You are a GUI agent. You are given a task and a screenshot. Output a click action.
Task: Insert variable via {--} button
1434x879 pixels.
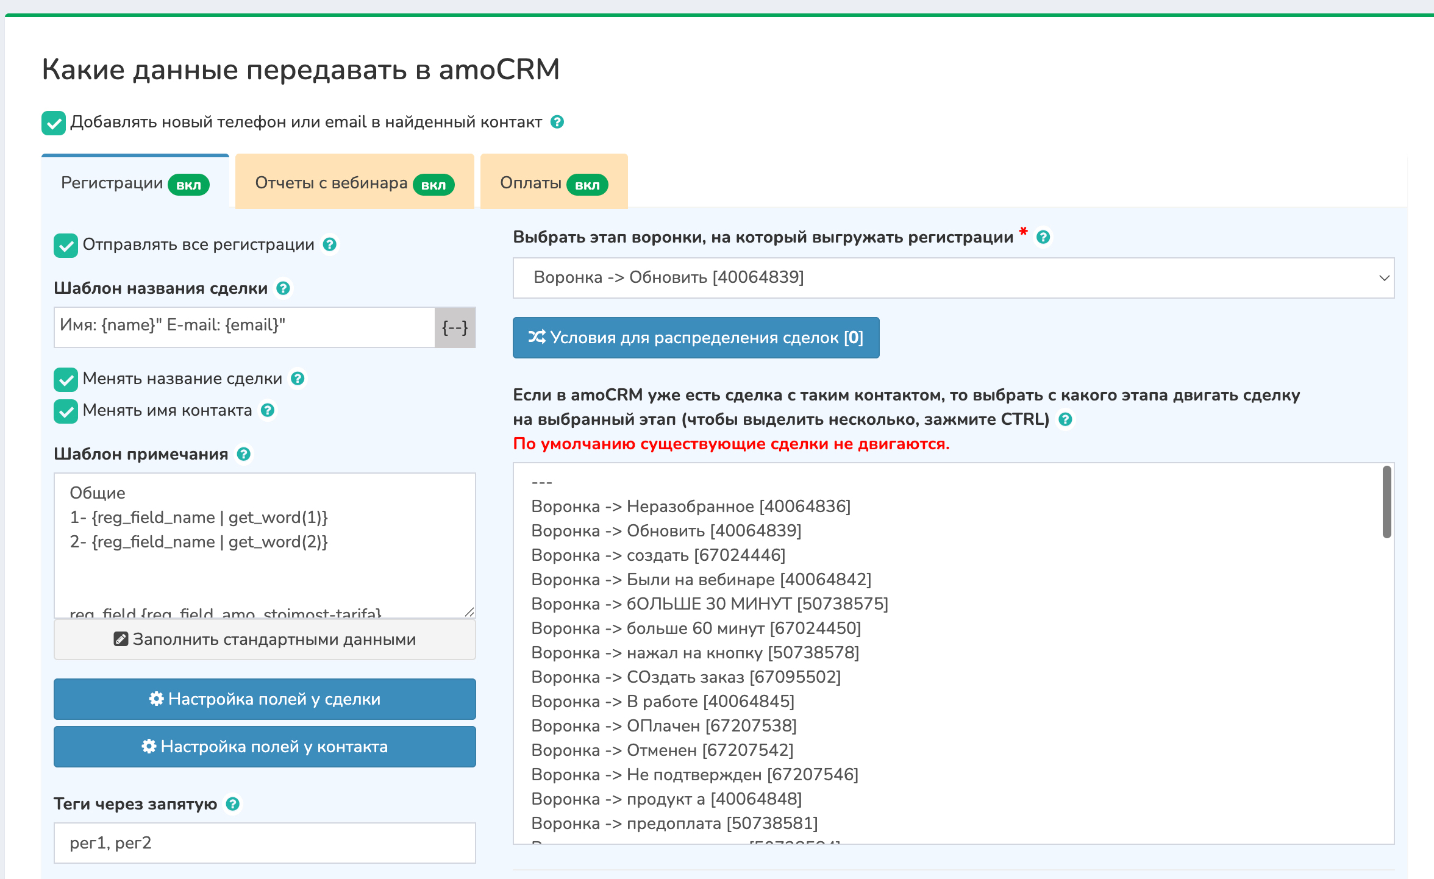click(x=455, y=327)
